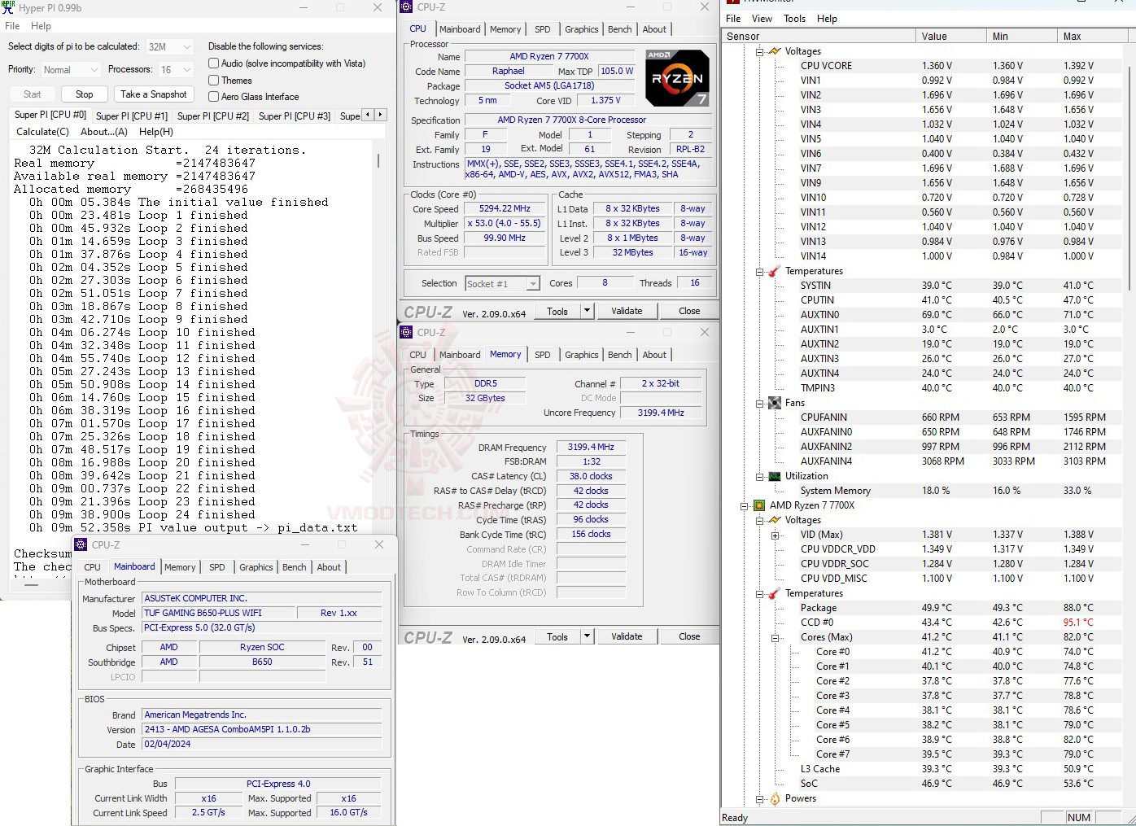Open SPD tab in the CPU-Z Memory window
The image size is (1136, 826).
[543, 355]
